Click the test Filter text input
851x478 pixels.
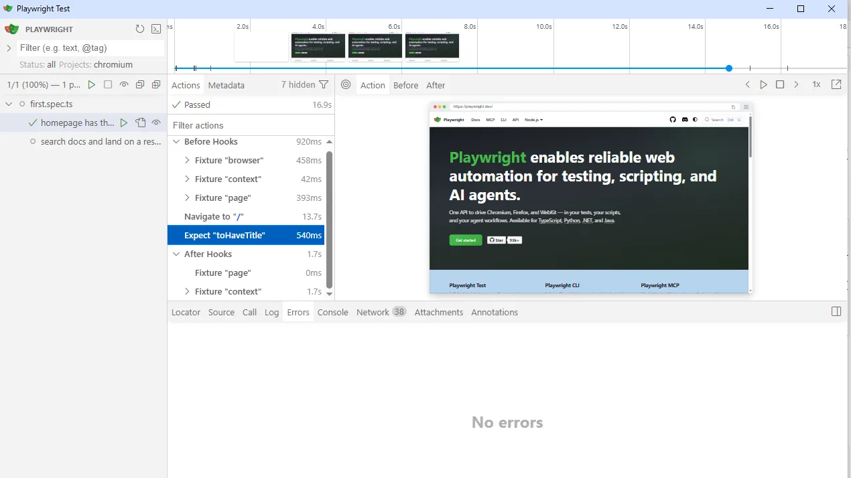pos(90,48)
